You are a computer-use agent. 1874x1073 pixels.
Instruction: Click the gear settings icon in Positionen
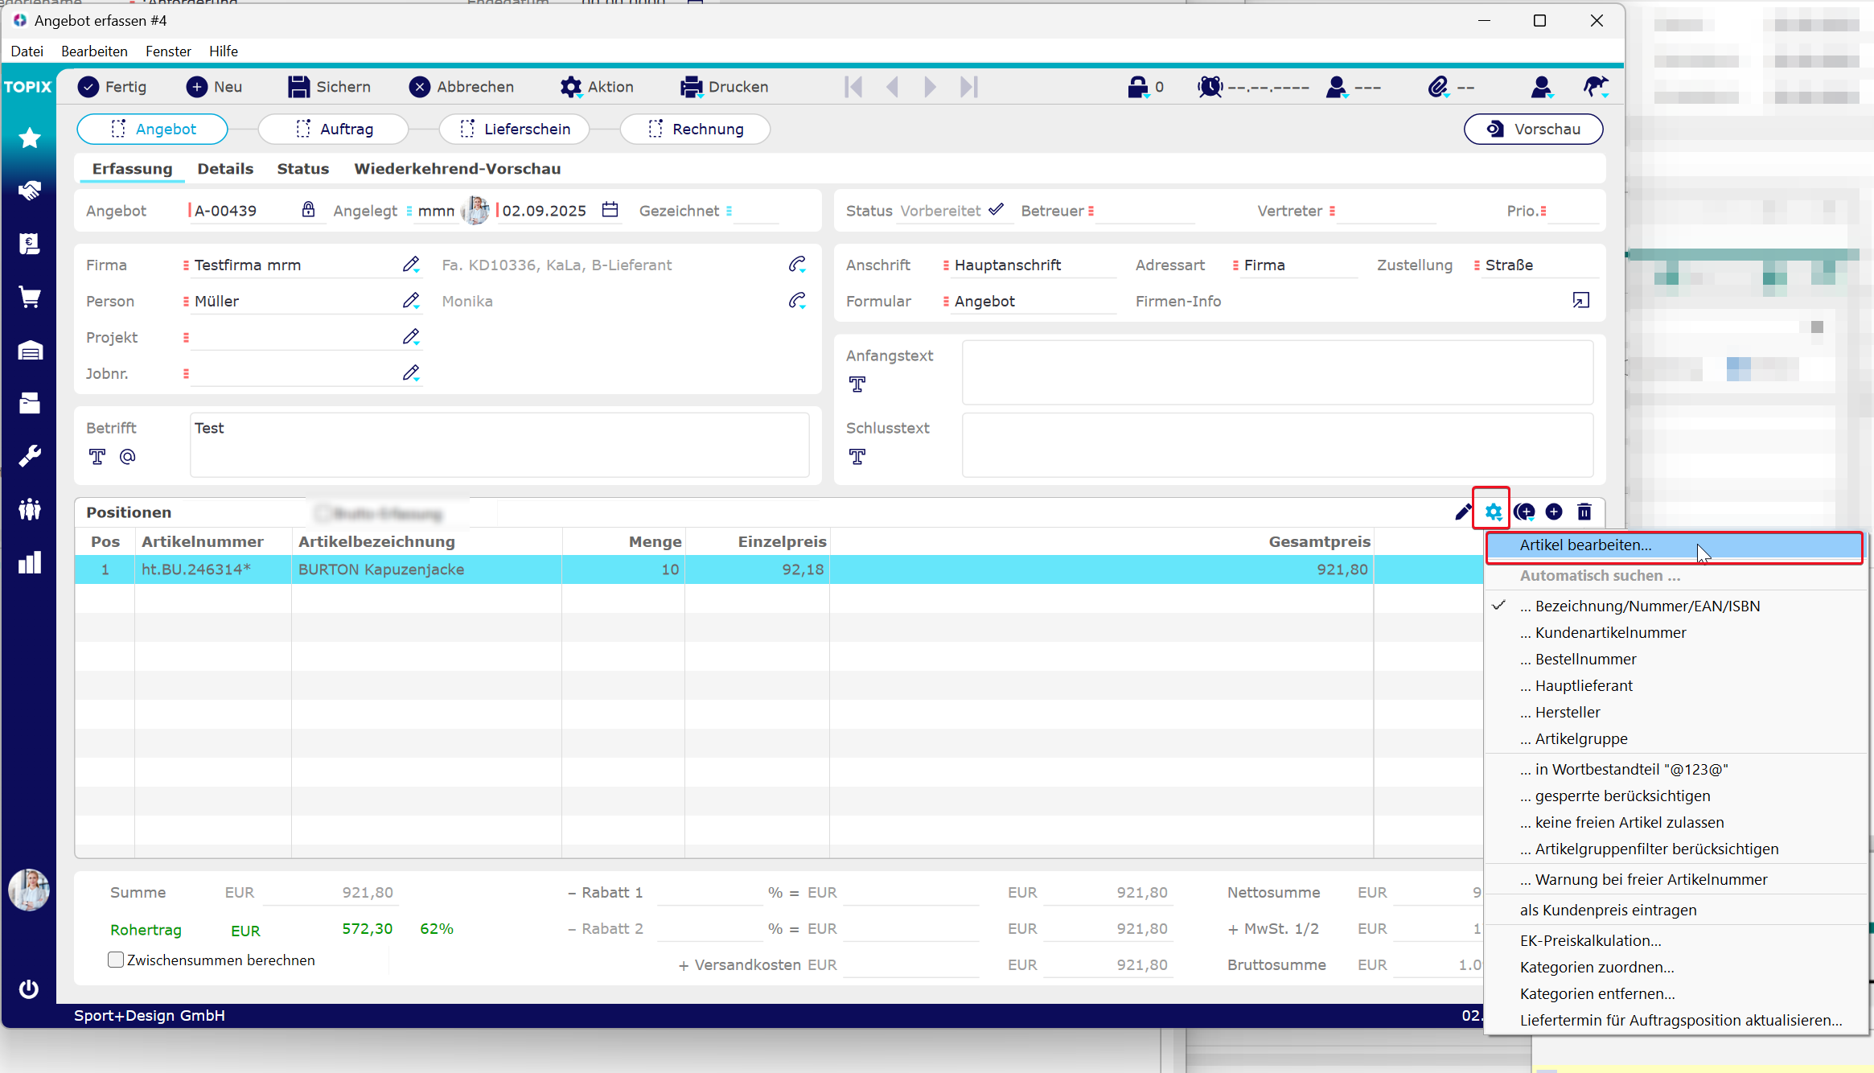point(1493,512)
